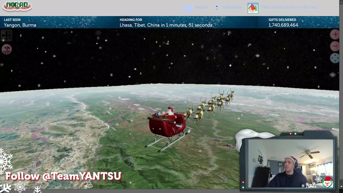This screenshot has width=343, height=193.
Task: Open View Santa's route on a 2D map
Action: [289, 7]
